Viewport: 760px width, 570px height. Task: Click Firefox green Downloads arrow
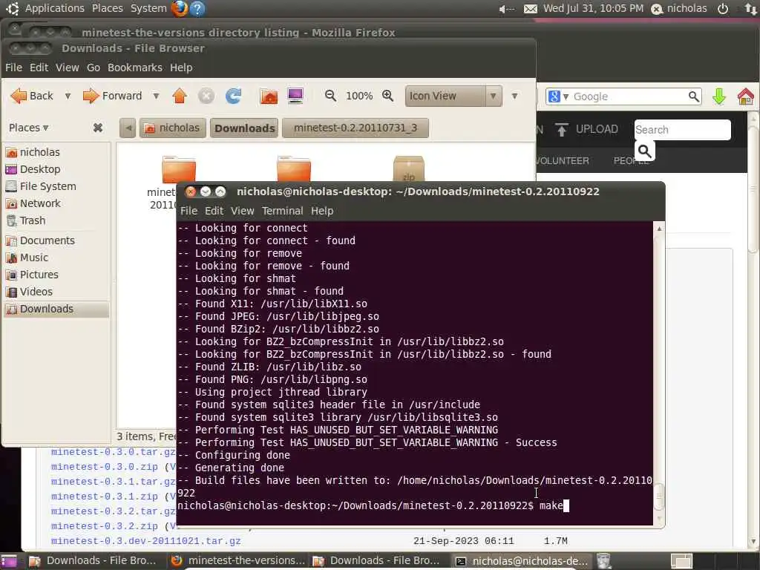[719, 96]
